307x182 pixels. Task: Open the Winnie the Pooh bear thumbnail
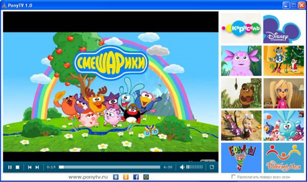241,93
